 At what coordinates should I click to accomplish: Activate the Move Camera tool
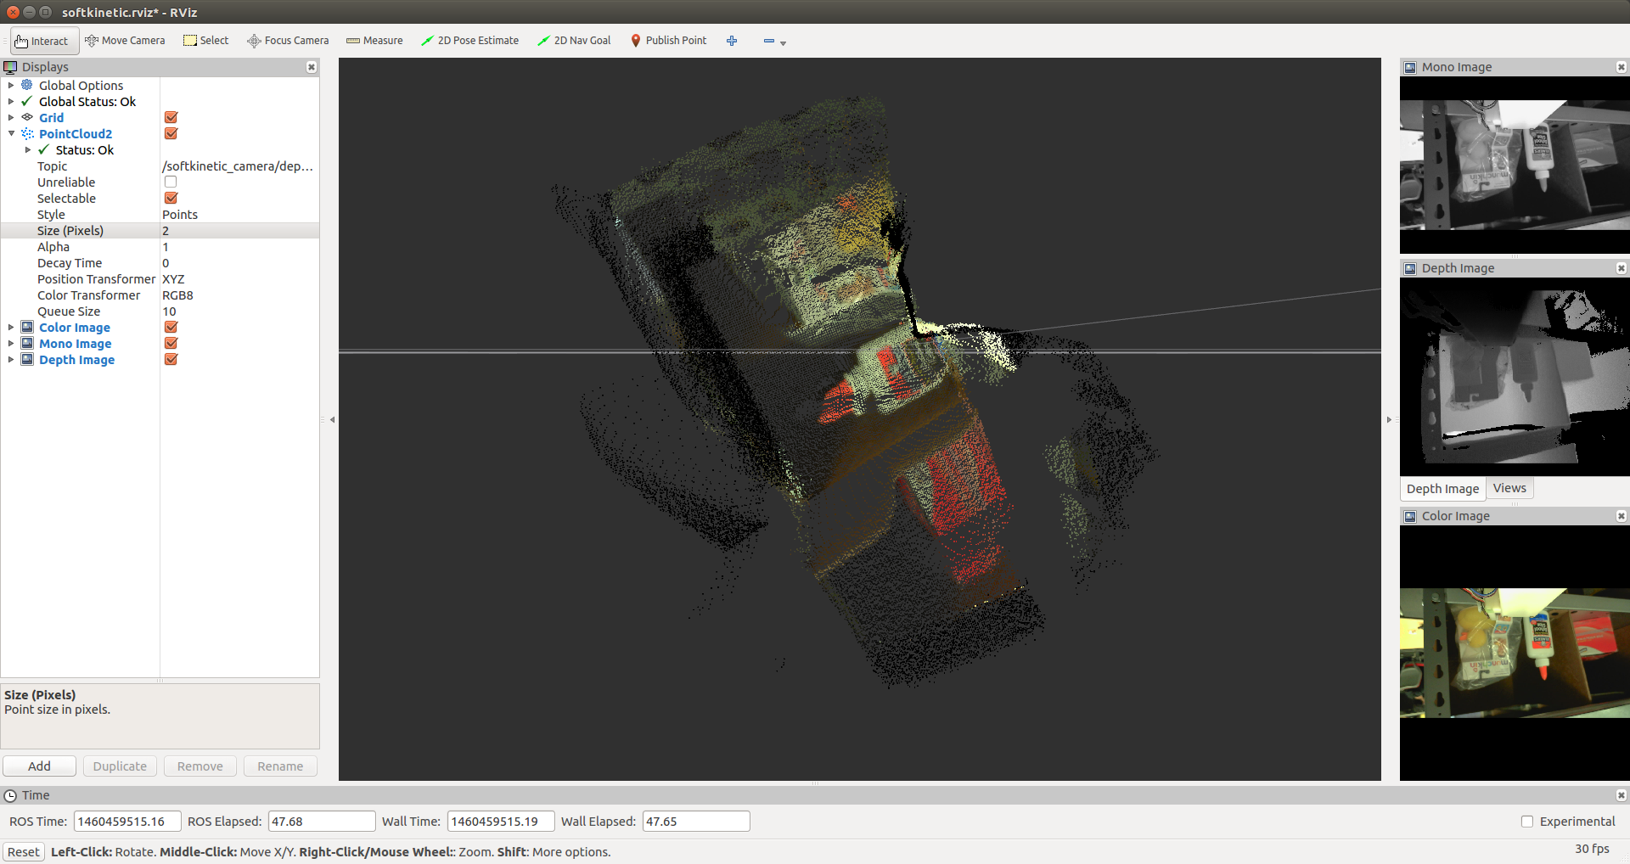pos(125,41)
